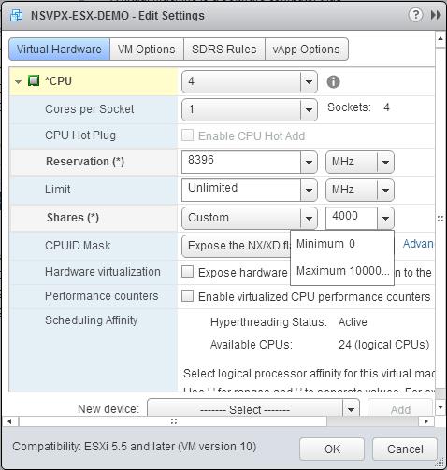Screen dimensions: 447x470
Task: Select Maximum 10000 from shares popup
Action: click(342, 271)
